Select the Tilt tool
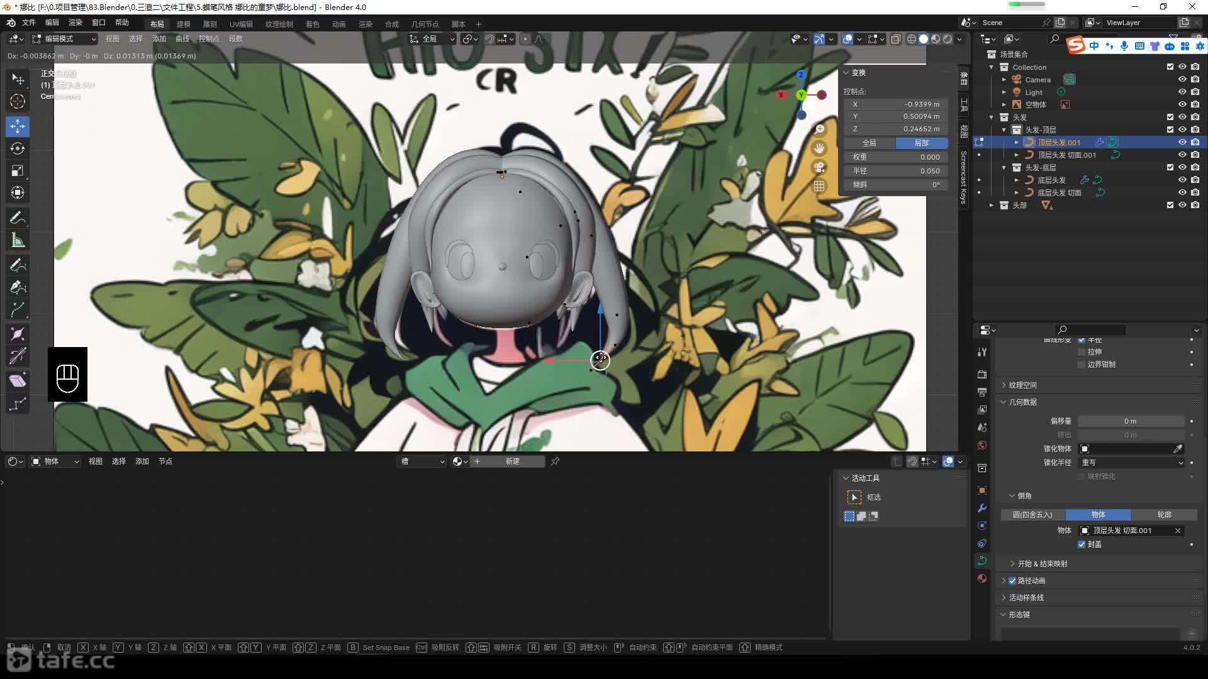Image resolution: width=1208 pixels, height=679 pixels. click(x=18, y=356)
